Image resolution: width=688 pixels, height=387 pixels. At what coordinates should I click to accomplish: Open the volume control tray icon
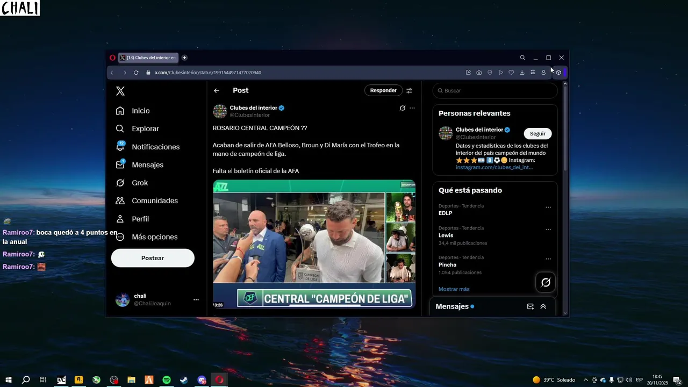pyautogui.click(x=628, y=380)
